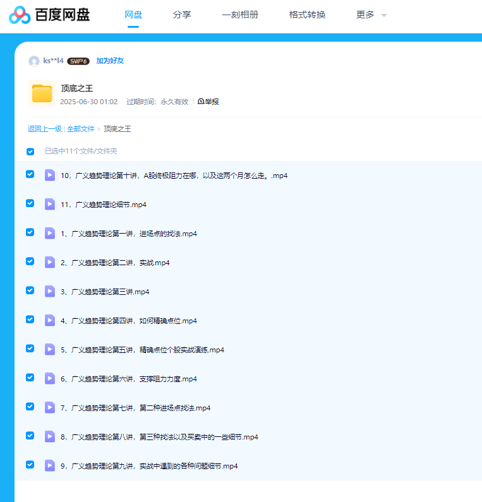482x502 pixels.
Task: Click the 过期时间: 永久有效 text
Action: click(157, 102)
